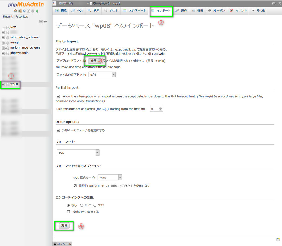Viewport: 282px width, 246px height.
Task: Click the log out door icon
Action: click(x=20, y=11)
